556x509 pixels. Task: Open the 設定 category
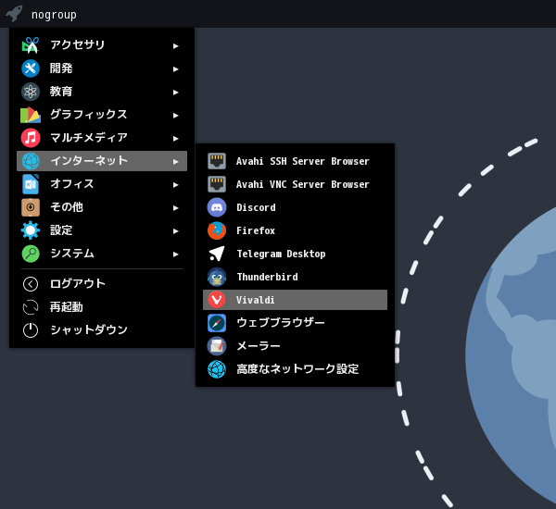click(x=102, y=230)
